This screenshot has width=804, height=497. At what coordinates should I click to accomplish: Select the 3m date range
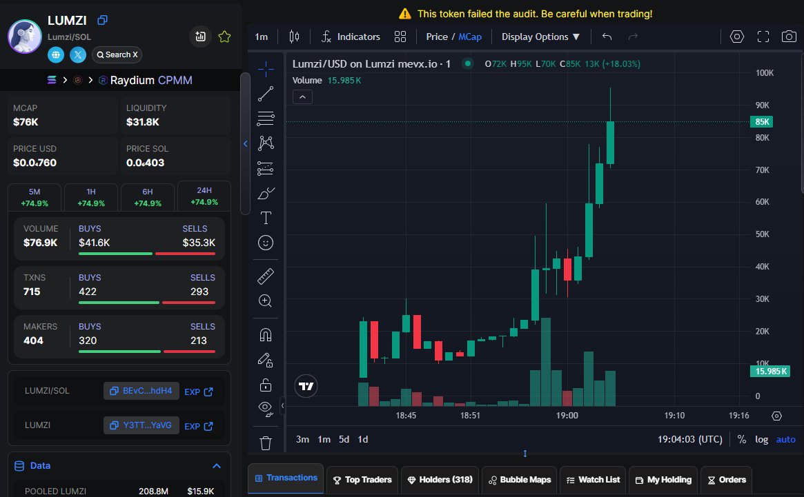[302, 439]
